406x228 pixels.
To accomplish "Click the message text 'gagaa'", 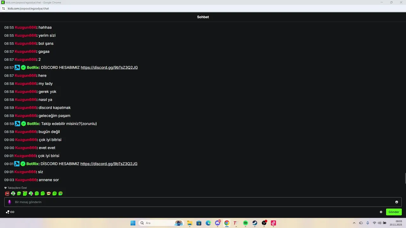I will pyautogui.click(x=44, y=52).
